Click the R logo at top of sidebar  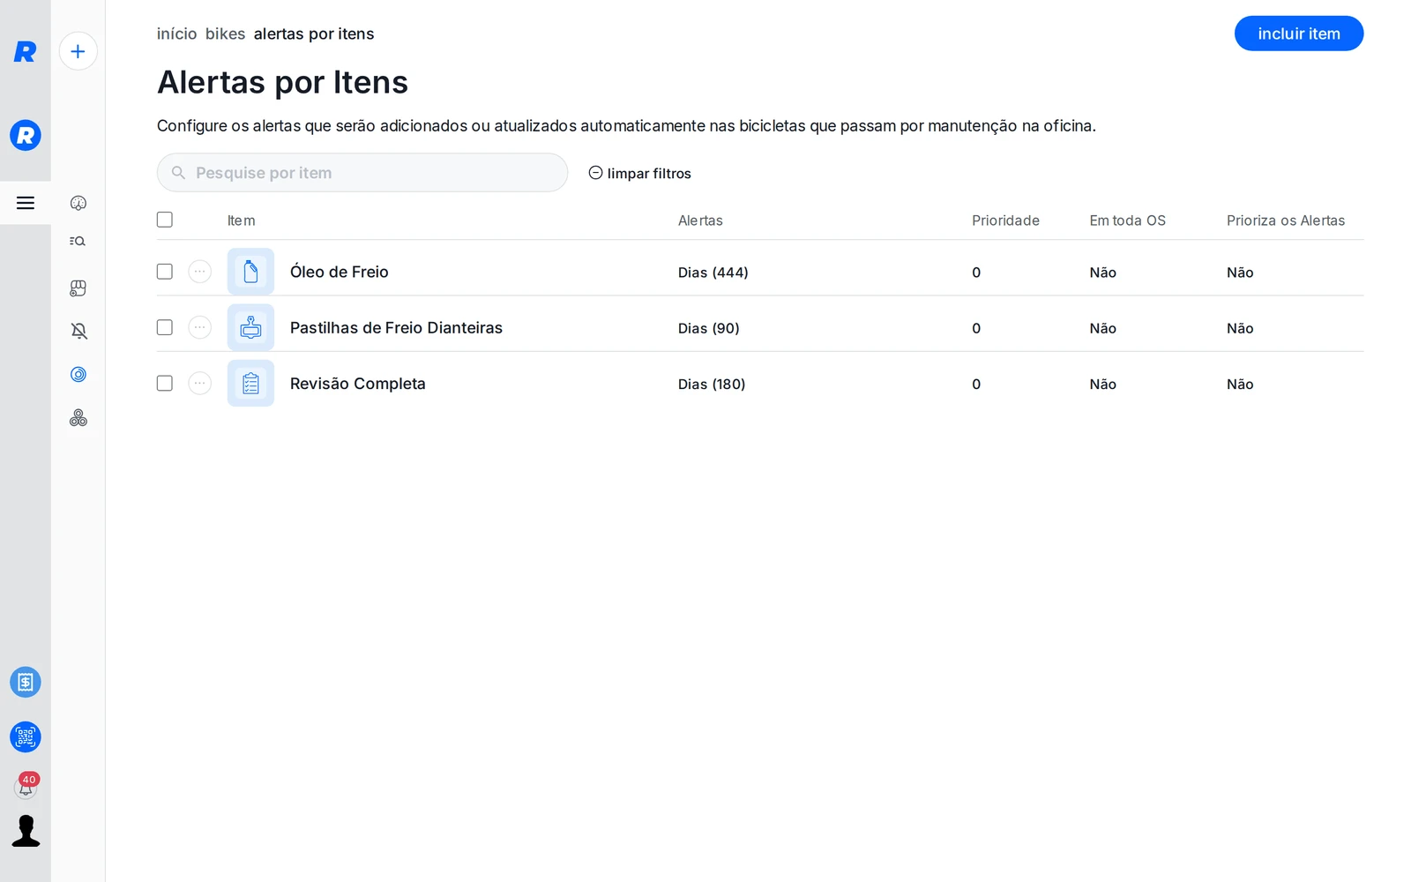pos(25,52)
